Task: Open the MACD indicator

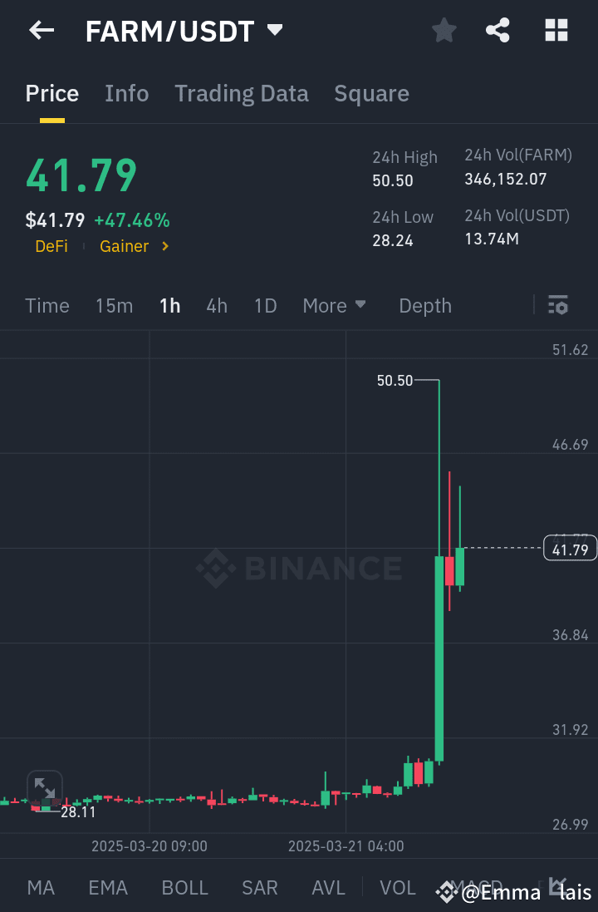Action: 475,888
